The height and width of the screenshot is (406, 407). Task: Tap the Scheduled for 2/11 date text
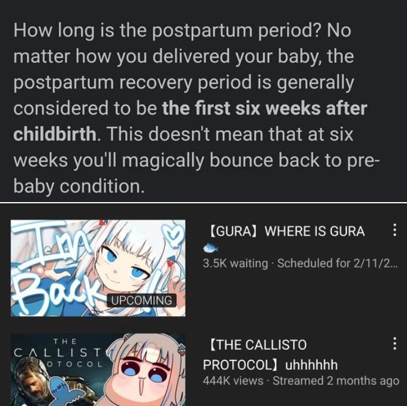pos(337,263)
